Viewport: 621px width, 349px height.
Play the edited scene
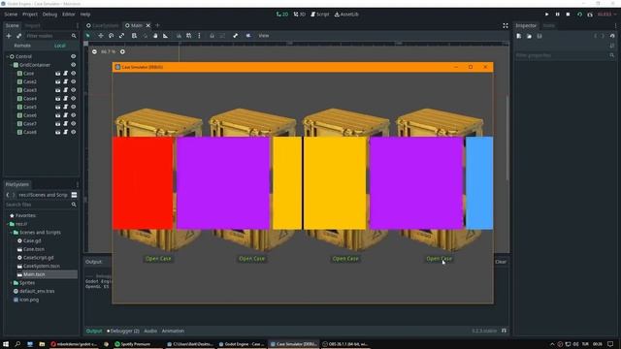point(579,15)
